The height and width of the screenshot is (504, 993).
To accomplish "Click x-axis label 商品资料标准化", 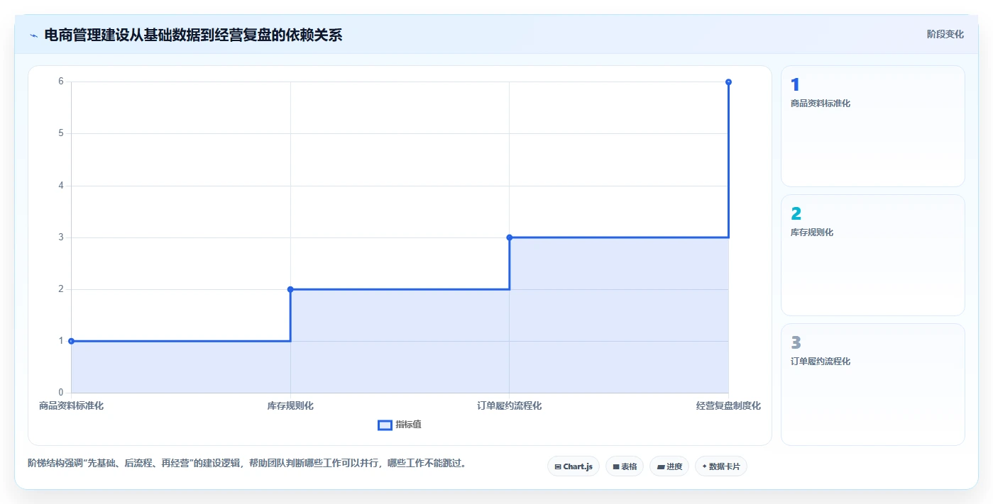I will point(71,406).
